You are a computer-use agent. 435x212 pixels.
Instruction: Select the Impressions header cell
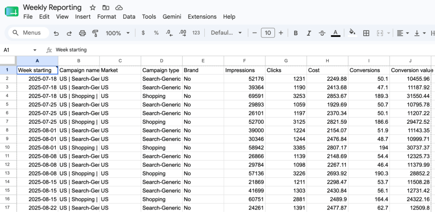tap(245, 70)
